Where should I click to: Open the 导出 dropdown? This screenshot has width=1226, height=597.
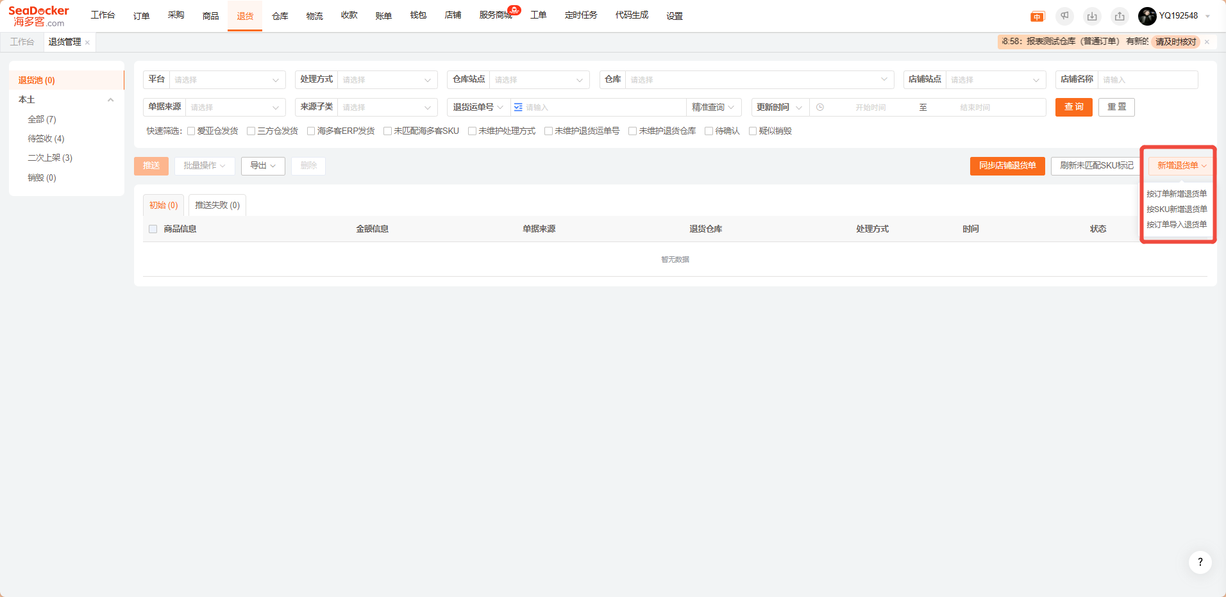click(x=263, y=166)
